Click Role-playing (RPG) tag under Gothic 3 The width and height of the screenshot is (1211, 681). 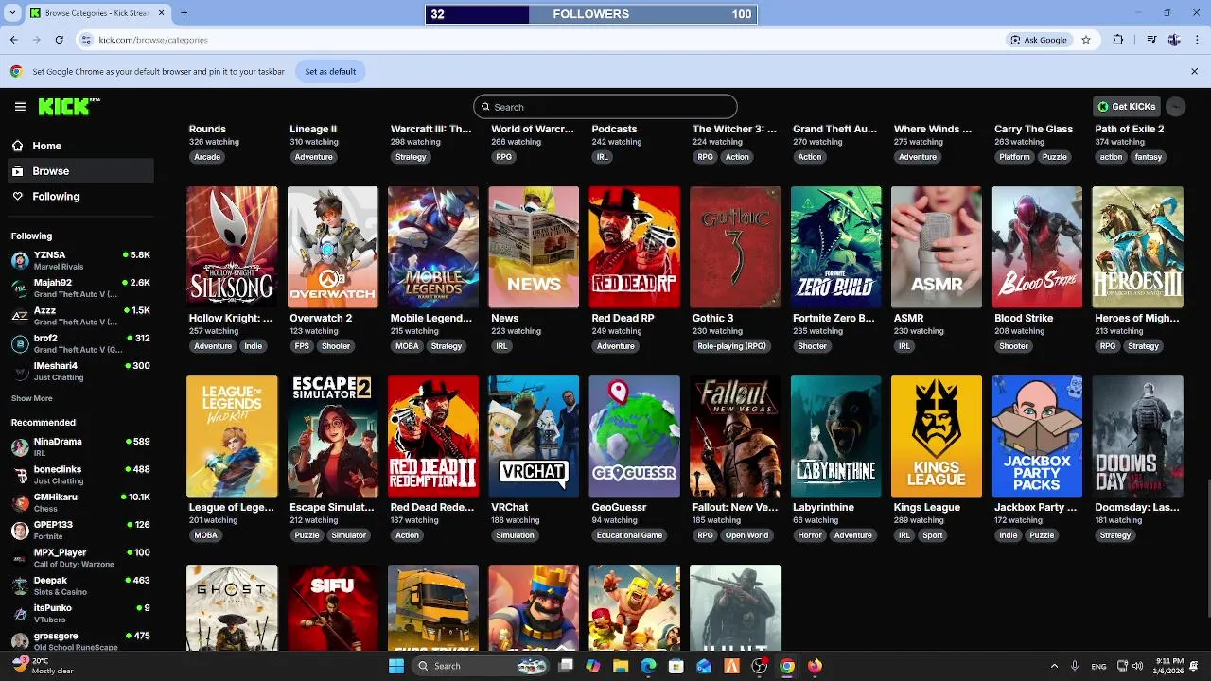coord(731,346)
